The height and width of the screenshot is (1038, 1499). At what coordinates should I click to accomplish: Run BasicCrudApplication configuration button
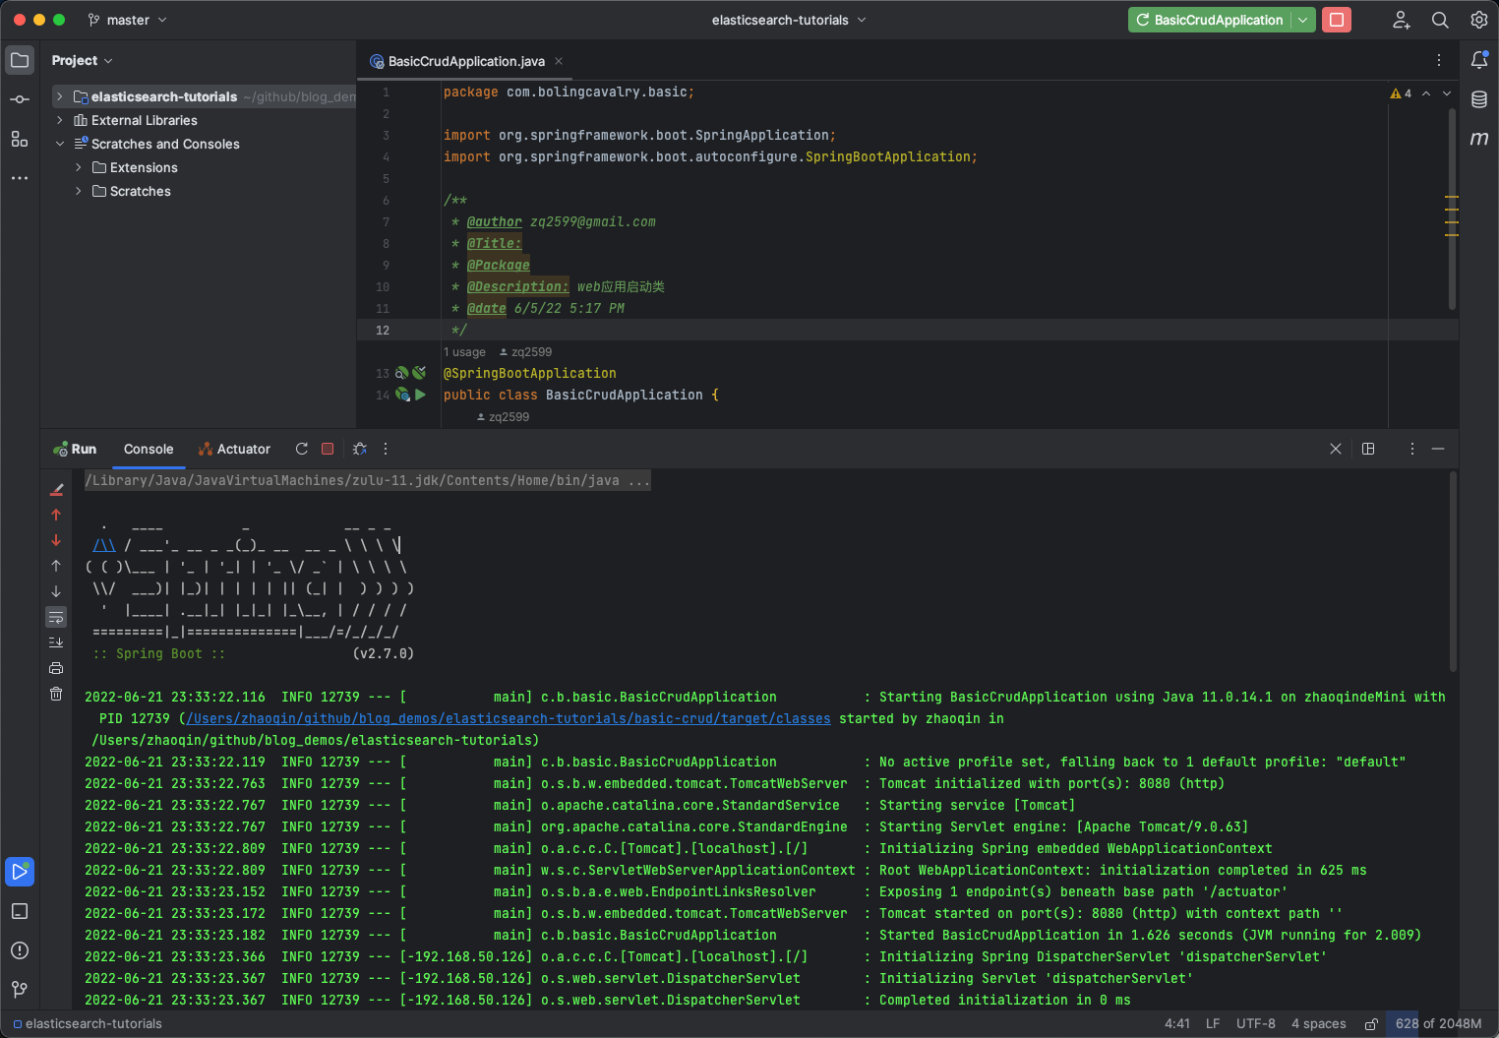(x=1209, y=20)
